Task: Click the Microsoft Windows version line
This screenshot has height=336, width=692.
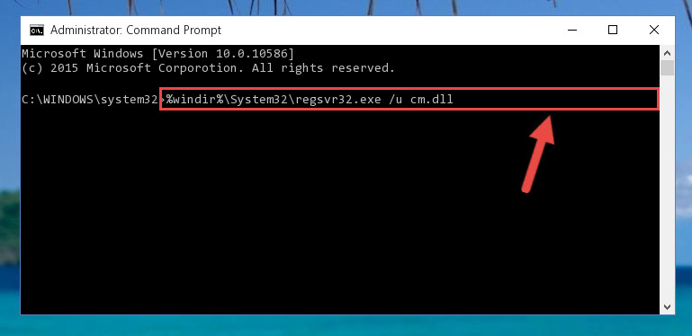Action: point(157,54)
